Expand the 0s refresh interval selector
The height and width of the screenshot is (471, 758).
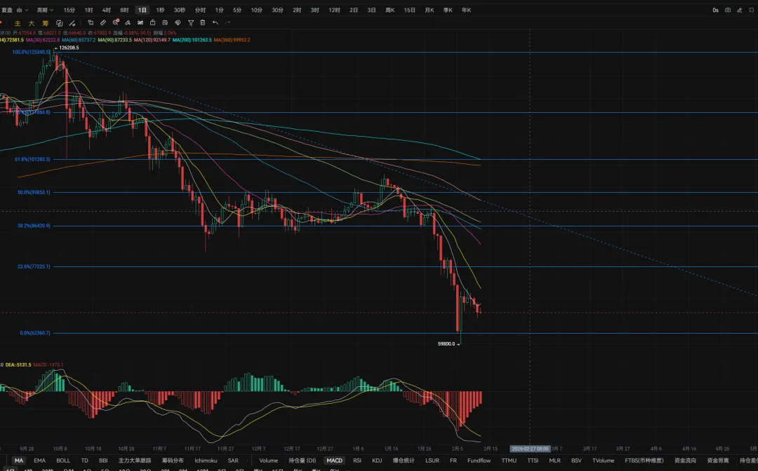pos(715,11)
